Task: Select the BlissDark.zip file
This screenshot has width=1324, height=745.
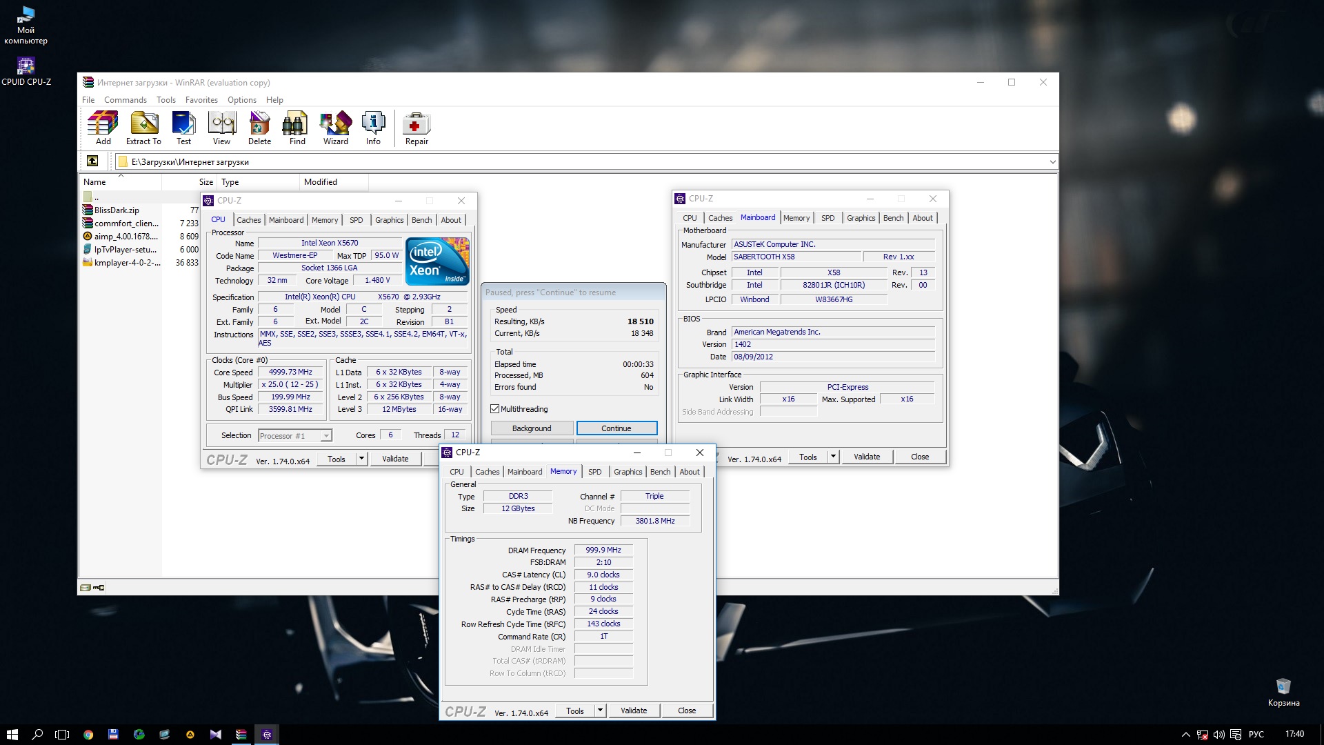Action: [x=117, y=210]
